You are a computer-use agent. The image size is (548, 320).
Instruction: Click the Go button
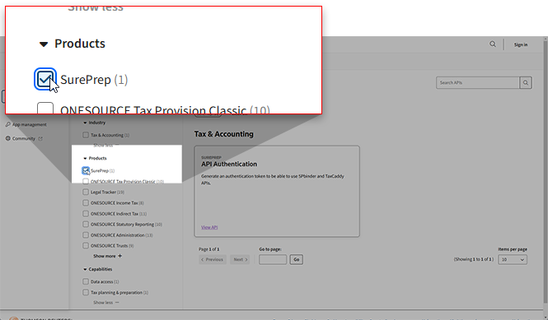(297, 260)
